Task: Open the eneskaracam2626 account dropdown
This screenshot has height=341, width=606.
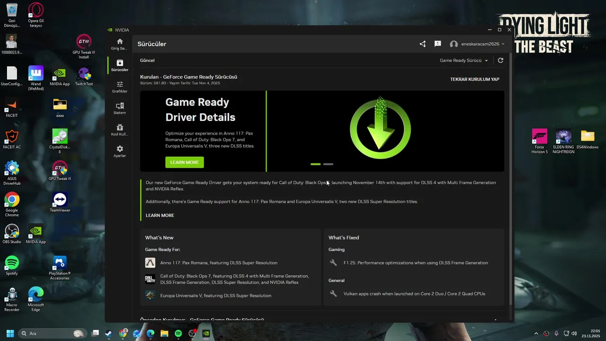Action: click(x=477, y=44)
